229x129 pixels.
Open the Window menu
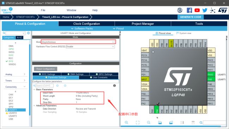click(72, 10)
